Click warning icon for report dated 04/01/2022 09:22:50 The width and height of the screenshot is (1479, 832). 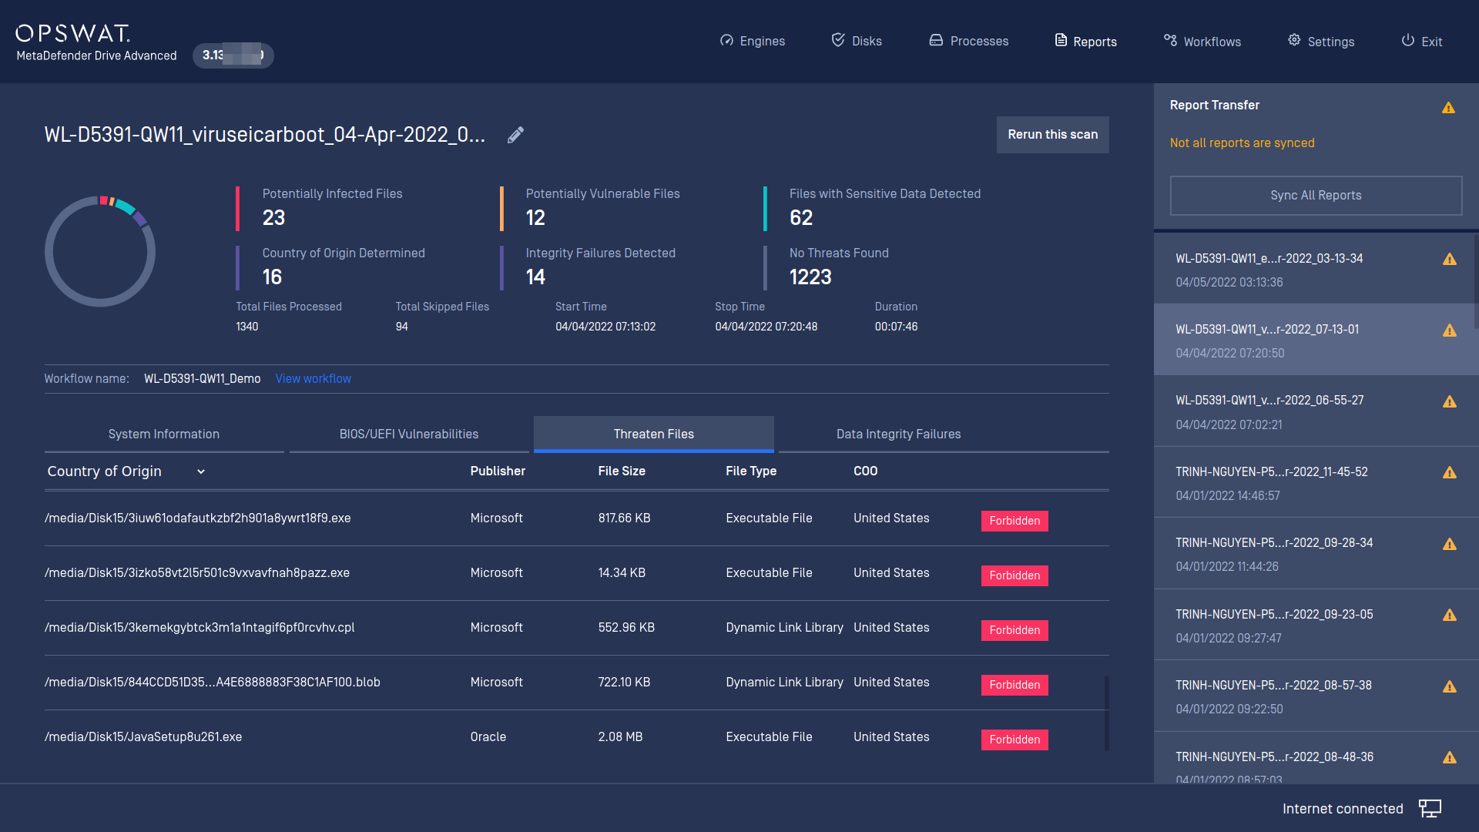pos(1450,687)
